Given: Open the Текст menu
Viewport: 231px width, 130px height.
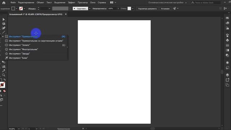Looking at the screenshot, I should [49, 3].
